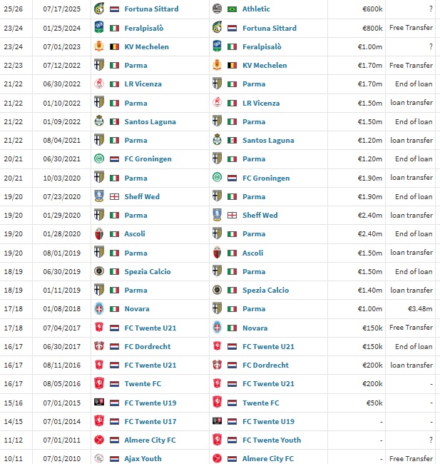Click Ascoli crest in 01/28/2020 row
The image size is (440, 464).
coord(98,233)
